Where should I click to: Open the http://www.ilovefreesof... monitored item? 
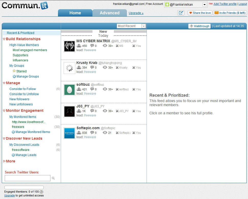click(29, 122)
